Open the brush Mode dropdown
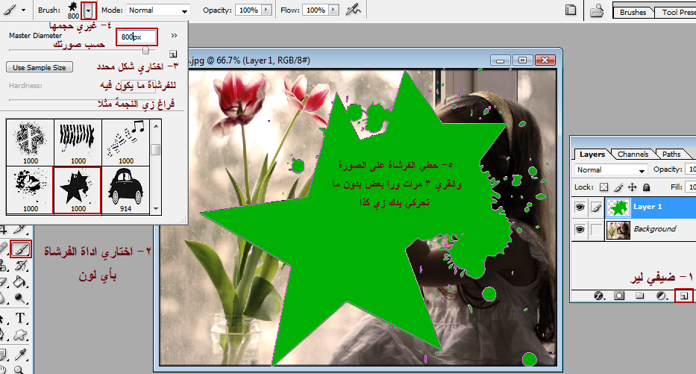Viewport: 696px width, 374px height. coord(158,10)
